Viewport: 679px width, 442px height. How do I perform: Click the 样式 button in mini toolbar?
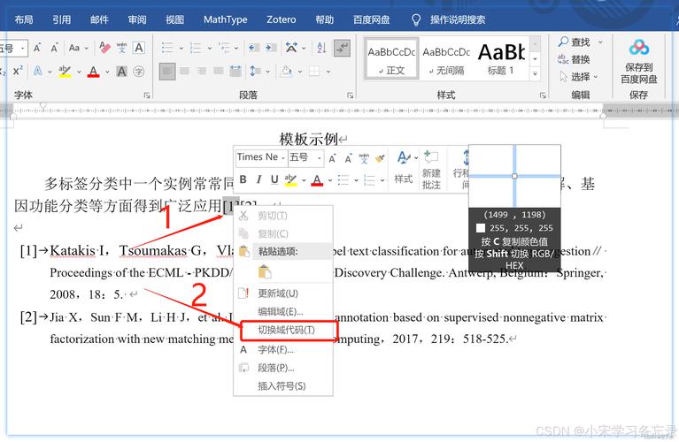[404, 169]
